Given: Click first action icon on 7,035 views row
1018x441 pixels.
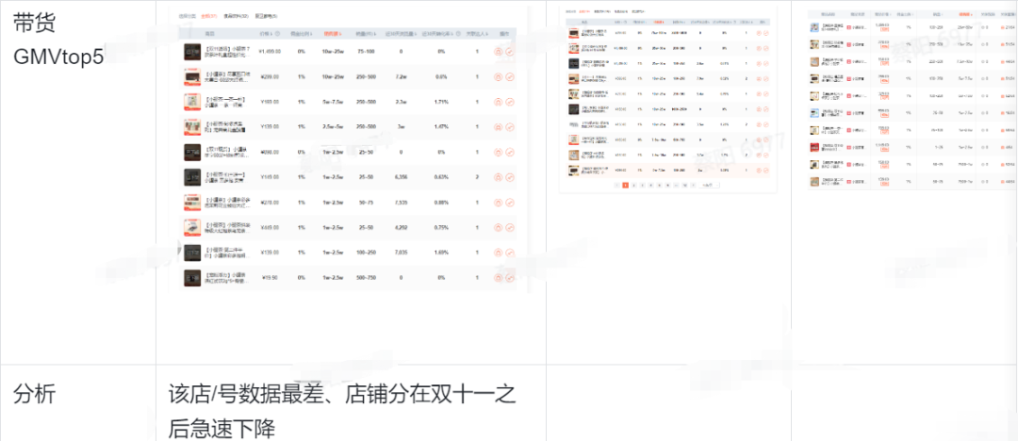Looking at the screenshot, I should pos(497,253).
